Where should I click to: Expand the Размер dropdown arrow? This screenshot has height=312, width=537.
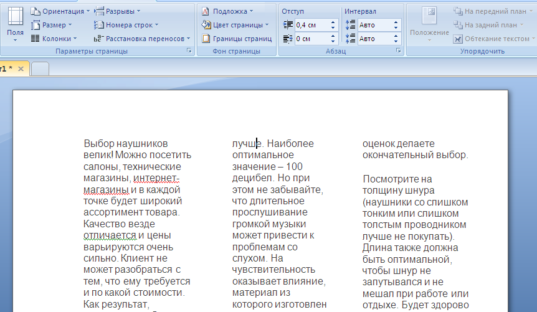coord(70,25)
